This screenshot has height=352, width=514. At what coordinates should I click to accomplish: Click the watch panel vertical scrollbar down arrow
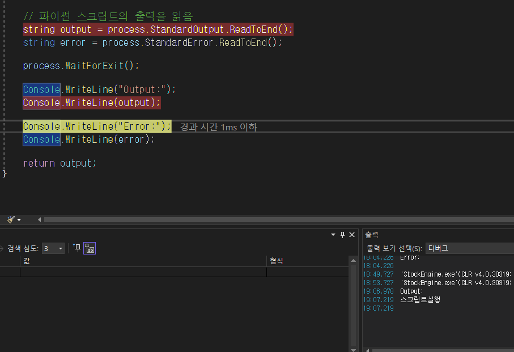[354, 350]
